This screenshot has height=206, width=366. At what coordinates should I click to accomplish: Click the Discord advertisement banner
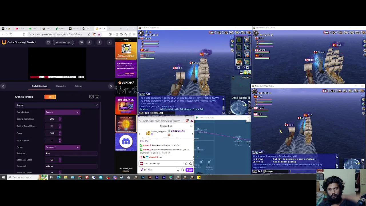126,142
